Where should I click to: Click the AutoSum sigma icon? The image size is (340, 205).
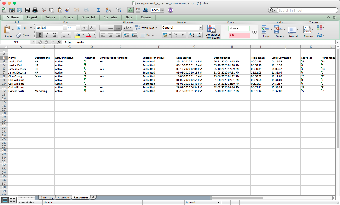pyautogui.click(x=98, y=10)
